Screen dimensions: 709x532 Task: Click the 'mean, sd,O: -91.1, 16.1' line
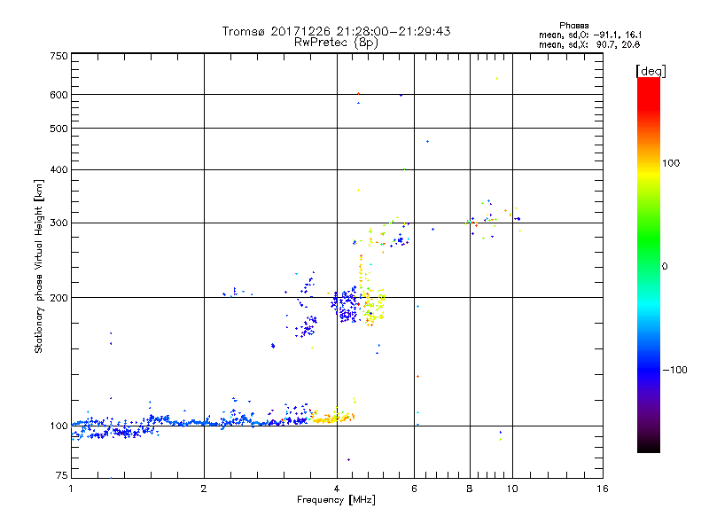tap(590, 35)
